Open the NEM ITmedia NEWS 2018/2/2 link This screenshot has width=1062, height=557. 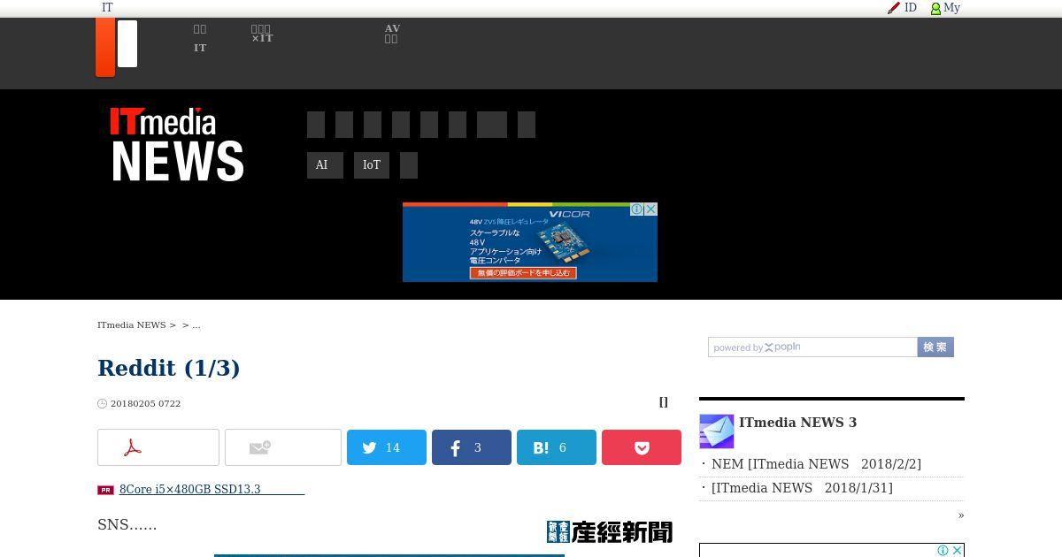click(x=816, y=464)
